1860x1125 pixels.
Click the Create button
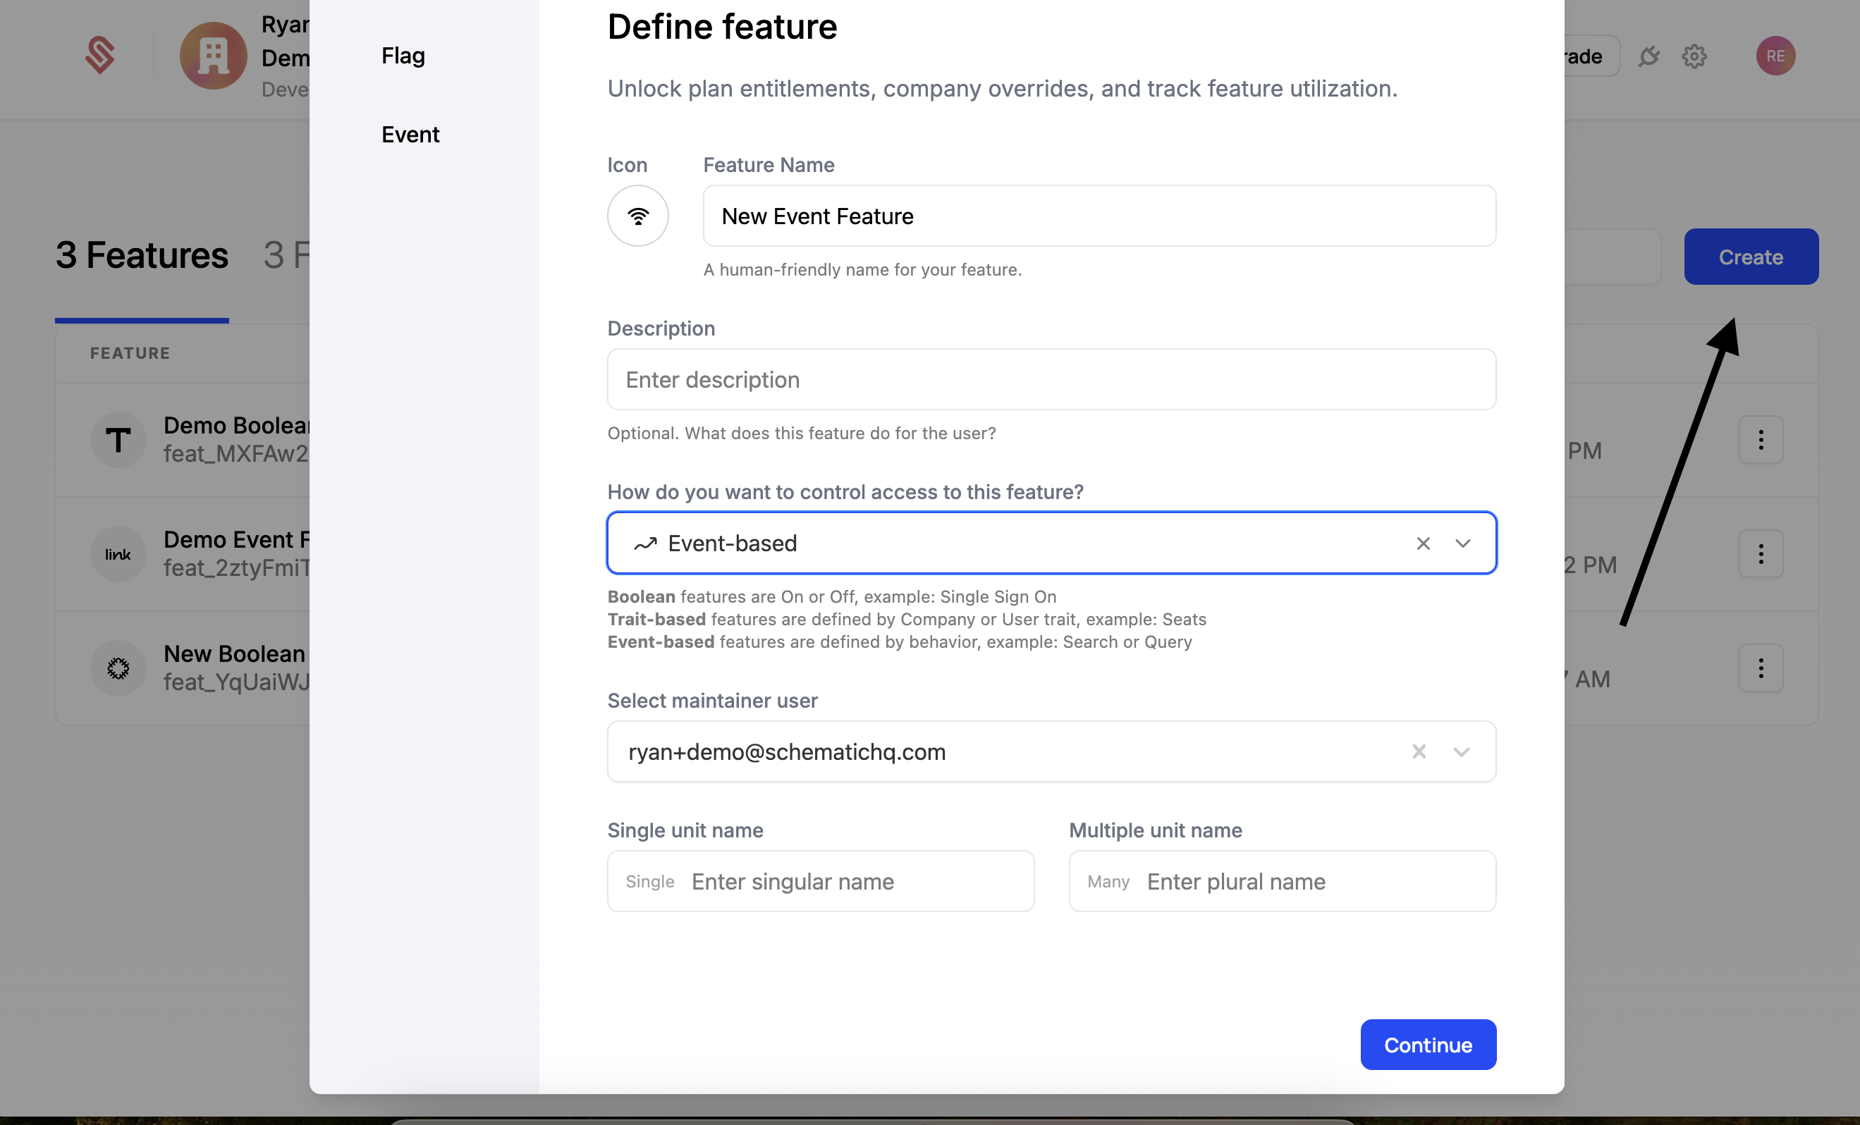pos(1751,256)
